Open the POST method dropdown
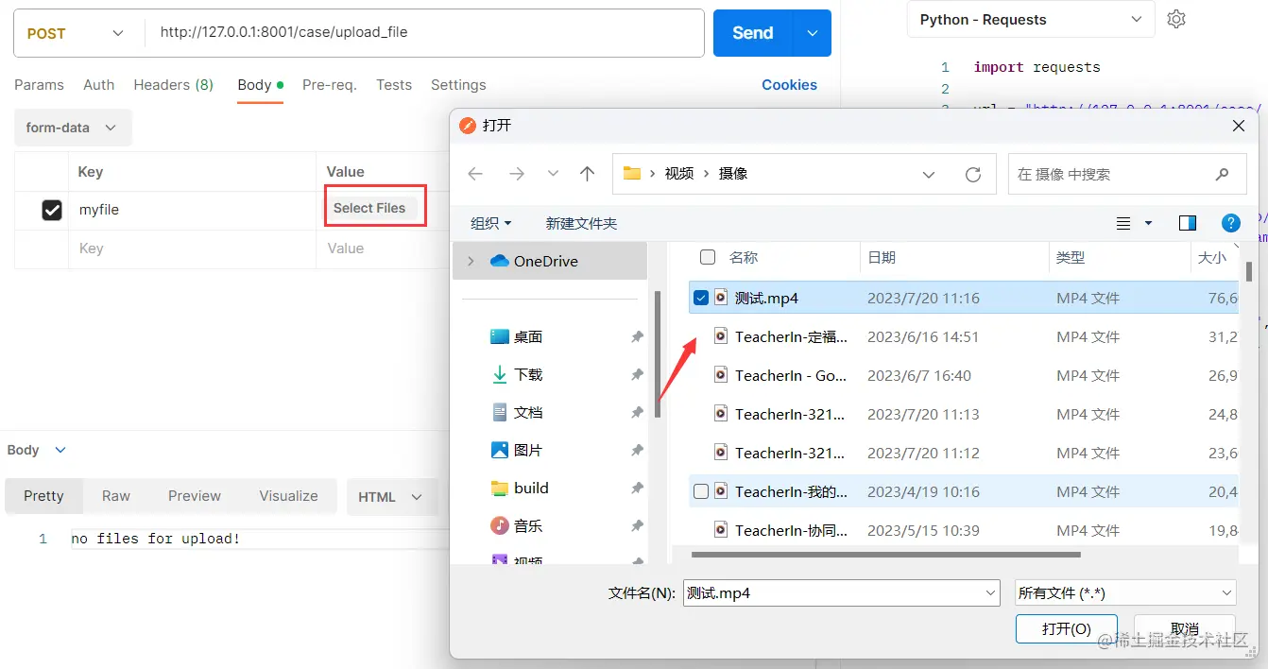The height and width of the screenshot is (669, 1268). 75,33
